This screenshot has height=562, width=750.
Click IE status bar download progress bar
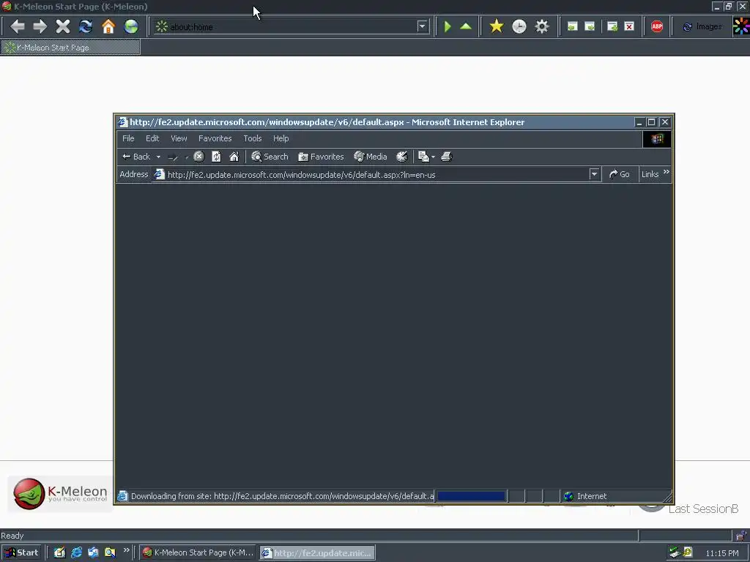(471, 496)
